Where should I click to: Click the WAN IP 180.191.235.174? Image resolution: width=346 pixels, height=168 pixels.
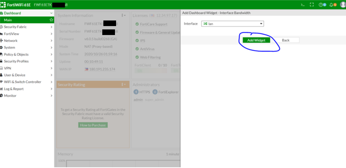(102, 69)
